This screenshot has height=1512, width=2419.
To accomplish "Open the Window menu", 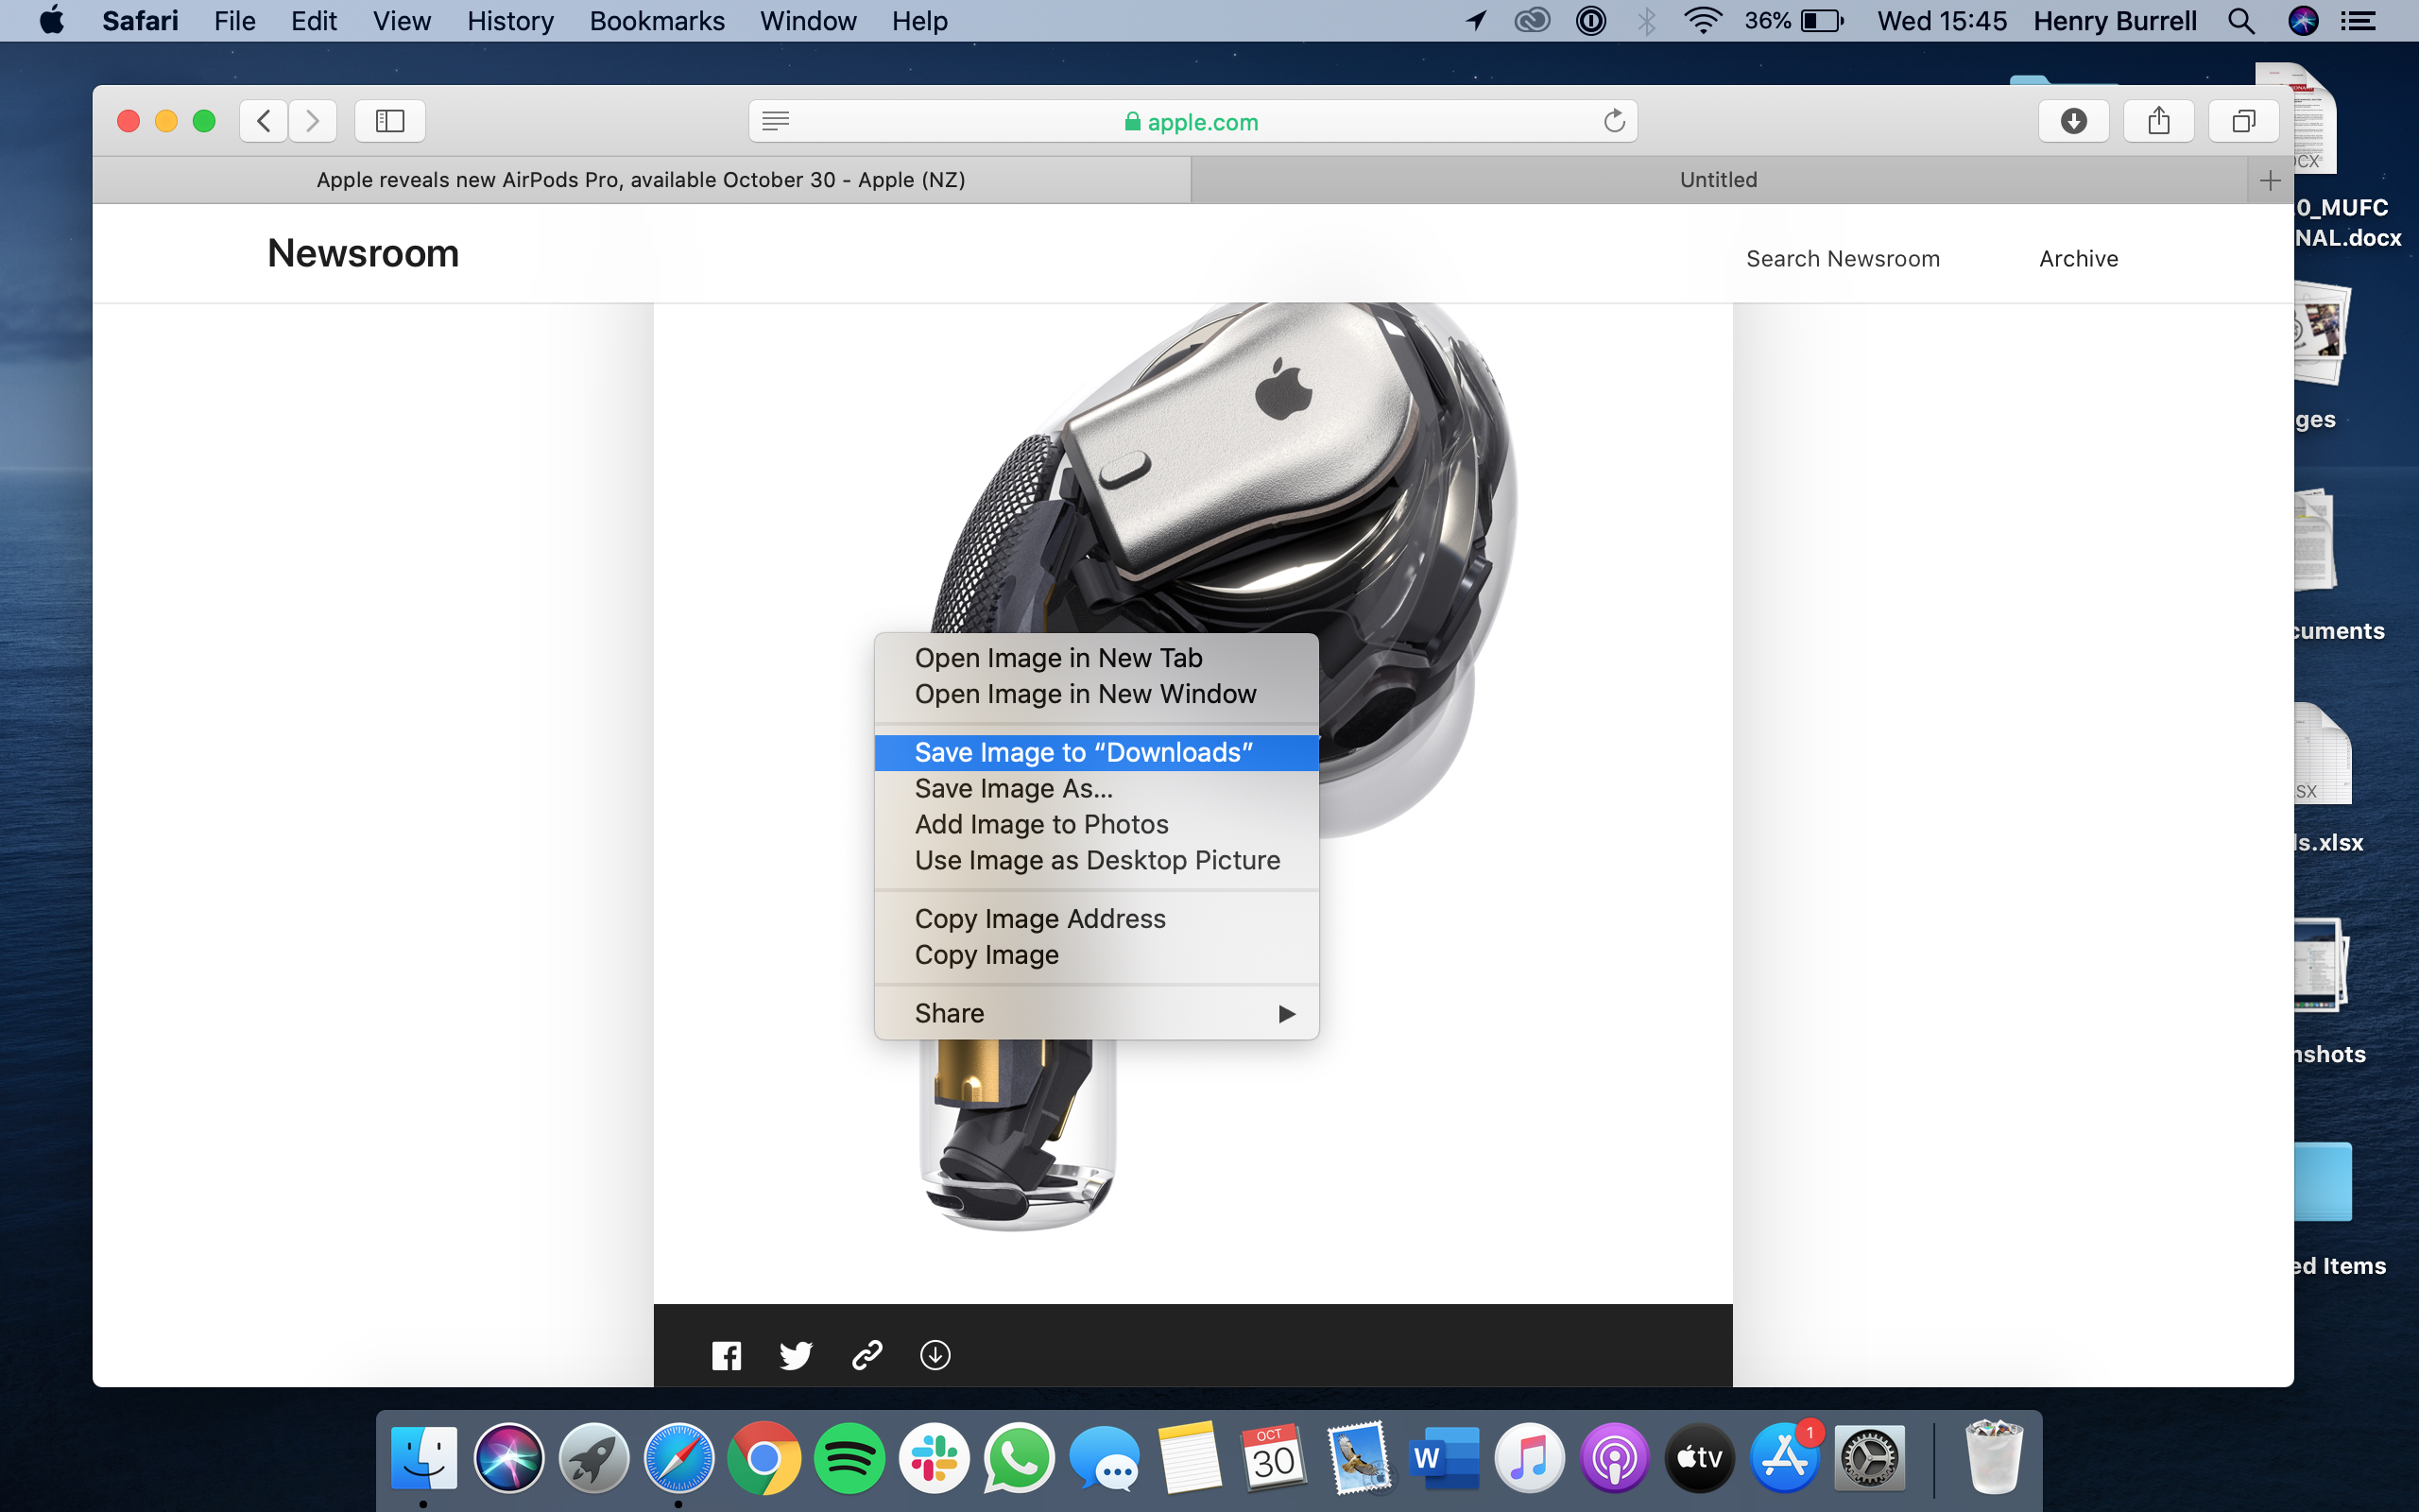I will pyautogui.click(x=808, y=21).
